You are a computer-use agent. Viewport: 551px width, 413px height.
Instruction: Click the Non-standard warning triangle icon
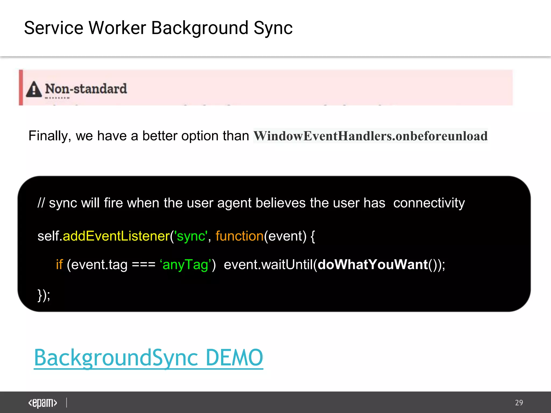pyautogui.click(x=34, y=89)
